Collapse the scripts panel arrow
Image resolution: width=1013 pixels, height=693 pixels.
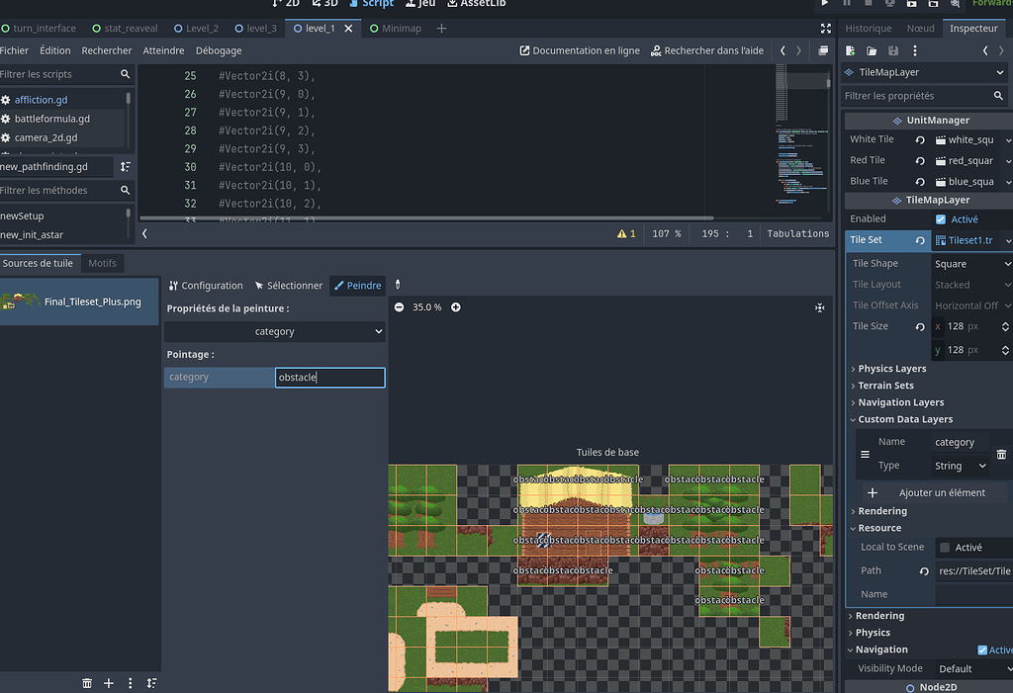click(x=144, y=233)
